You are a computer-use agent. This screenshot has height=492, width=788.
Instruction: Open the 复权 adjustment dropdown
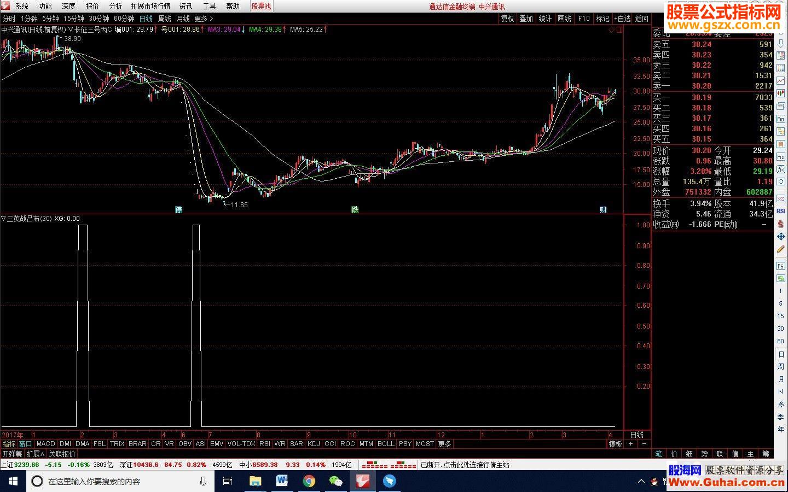point(508,19)
